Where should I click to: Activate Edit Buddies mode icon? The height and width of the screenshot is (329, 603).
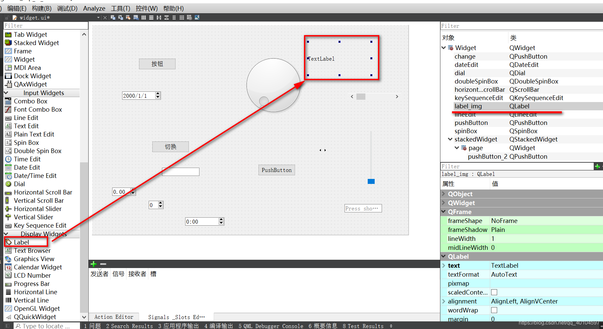point(128,18)
